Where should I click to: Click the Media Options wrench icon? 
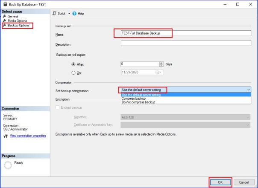(4, 21)
